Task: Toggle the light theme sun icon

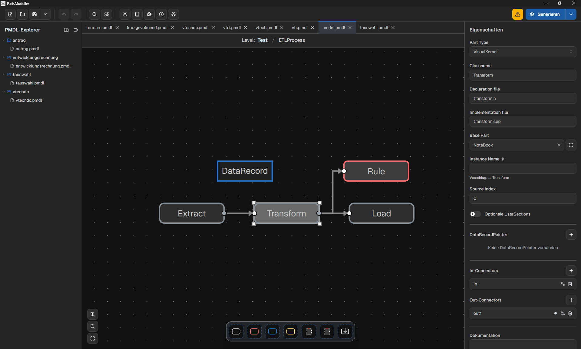Action: click(125, 14)
